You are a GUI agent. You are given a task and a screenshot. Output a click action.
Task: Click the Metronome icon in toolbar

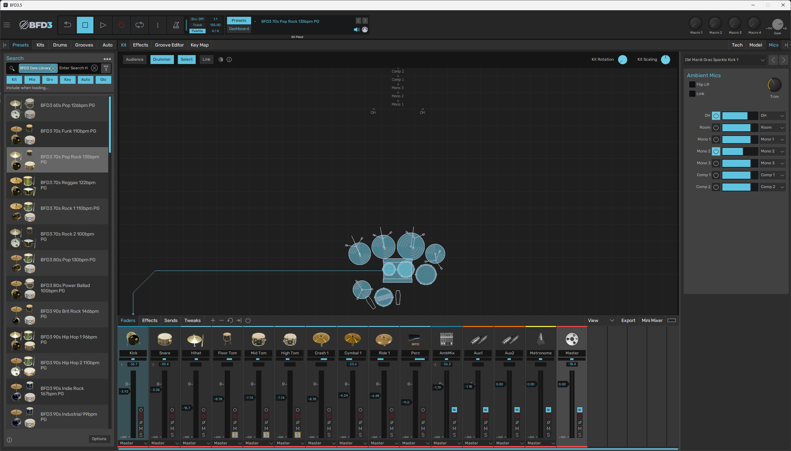(x=176, y=25)
